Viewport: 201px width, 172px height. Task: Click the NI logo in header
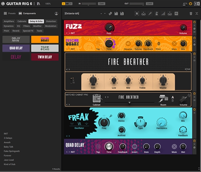tap(197, 4)
